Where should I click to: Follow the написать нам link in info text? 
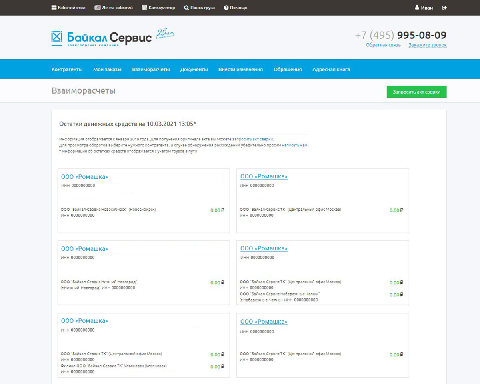(295, 145)
